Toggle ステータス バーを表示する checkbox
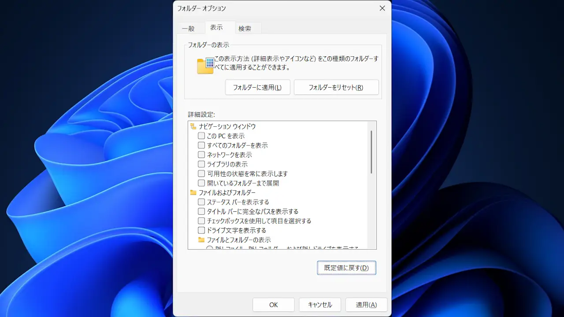 201,202
